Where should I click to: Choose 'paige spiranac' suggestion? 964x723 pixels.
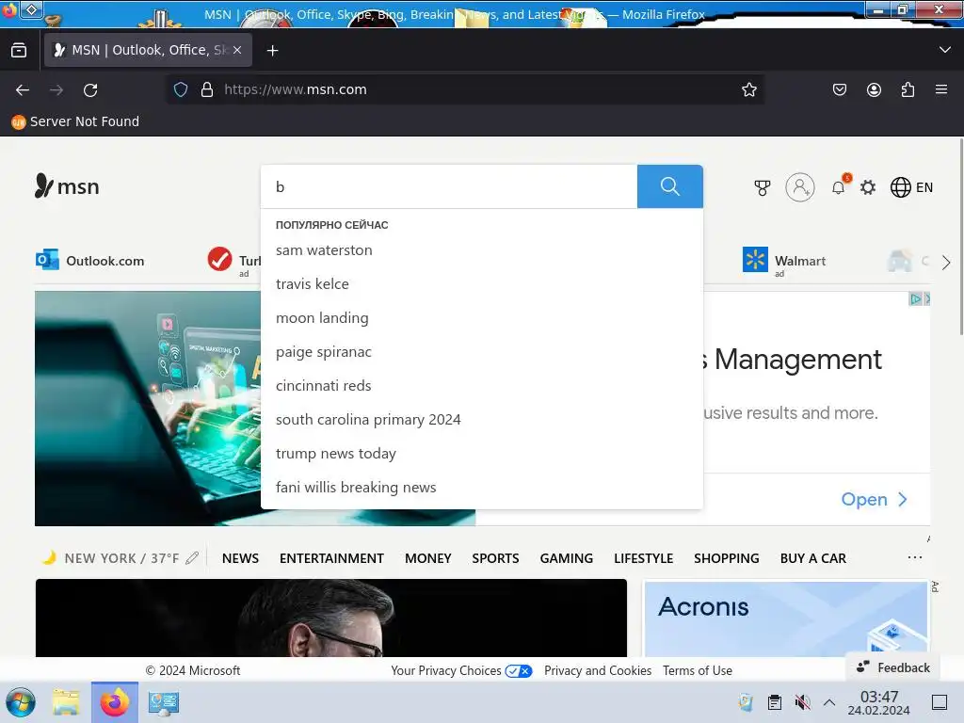tap(481, 352)
